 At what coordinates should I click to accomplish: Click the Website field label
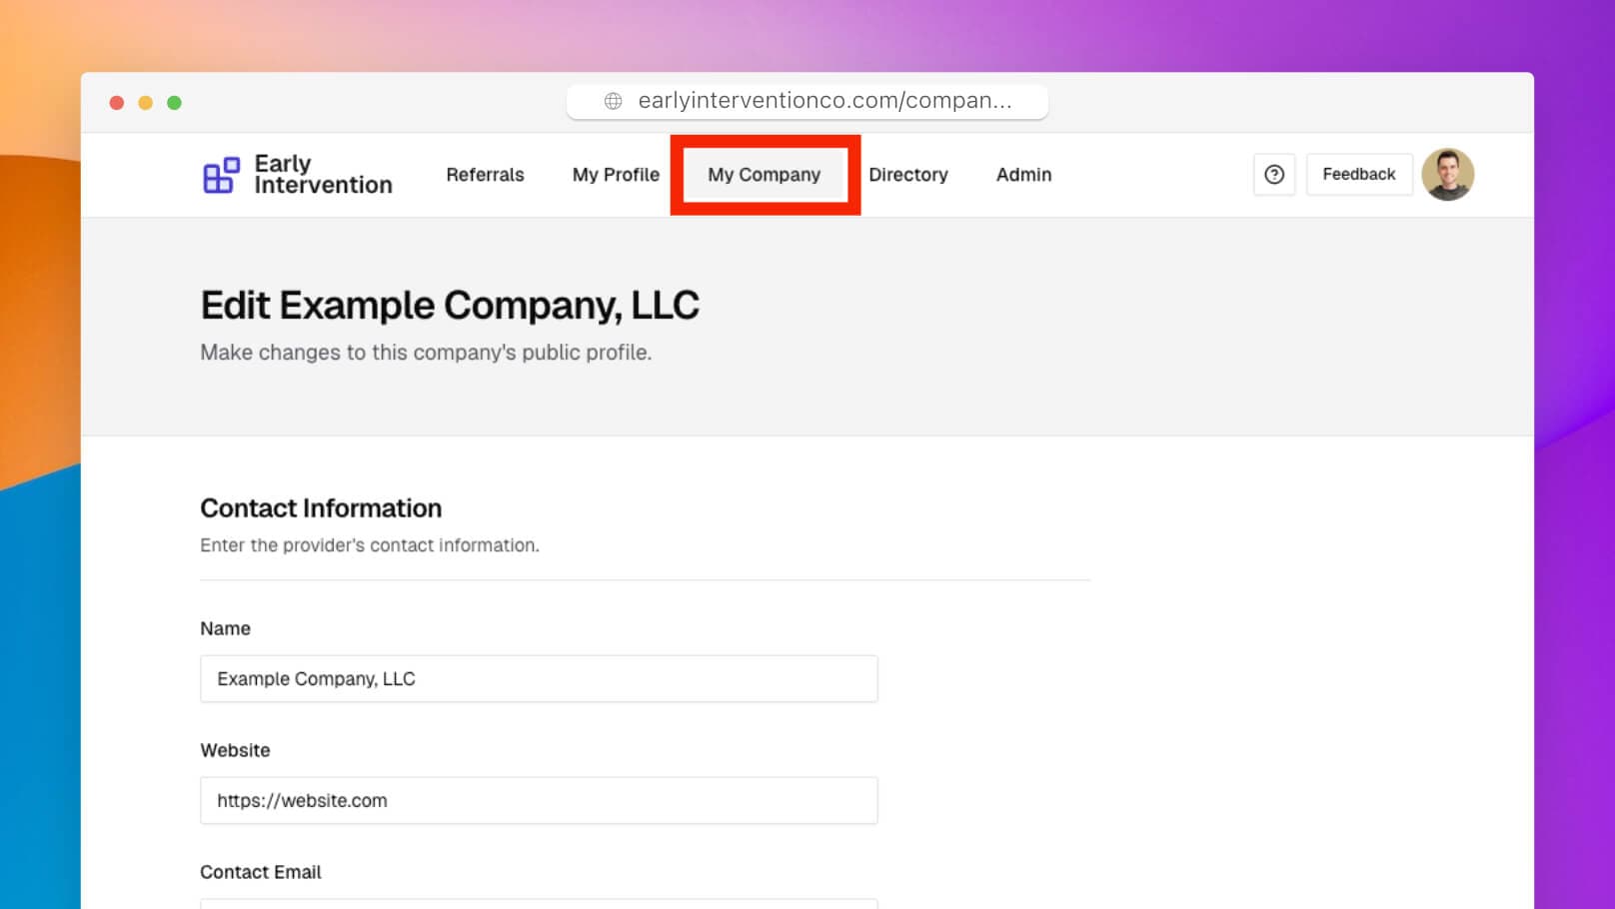[235, 750]
